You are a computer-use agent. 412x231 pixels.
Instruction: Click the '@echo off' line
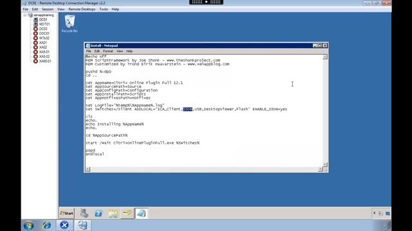pyautogui.click(x=96, y=56)
